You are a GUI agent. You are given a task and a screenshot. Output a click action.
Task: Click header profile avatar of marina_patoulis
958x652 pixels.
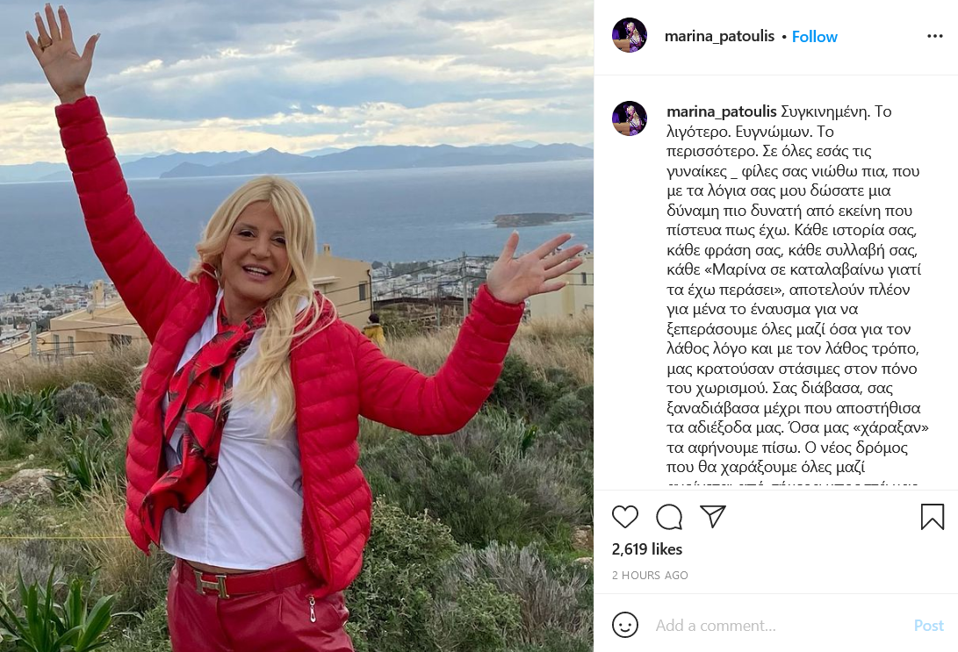pos(630,35)
